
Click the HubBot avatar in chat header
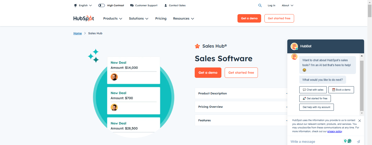pyautogui.click(x=294, y=46)
